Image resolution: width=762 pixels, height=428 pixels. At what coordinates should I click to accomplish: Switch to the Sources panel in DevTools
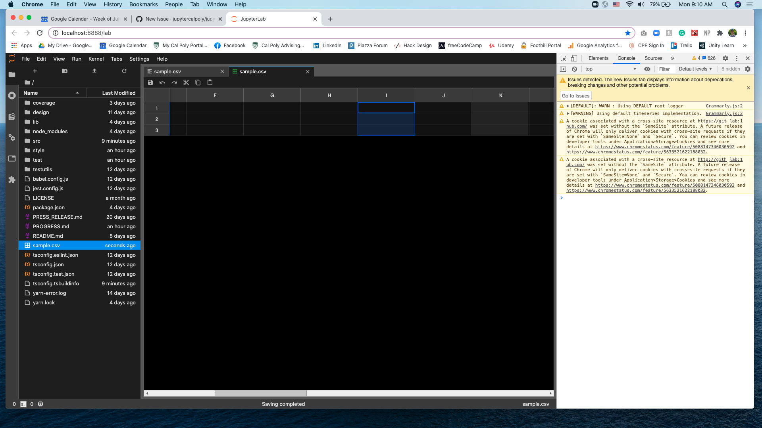tap(653, 58)
